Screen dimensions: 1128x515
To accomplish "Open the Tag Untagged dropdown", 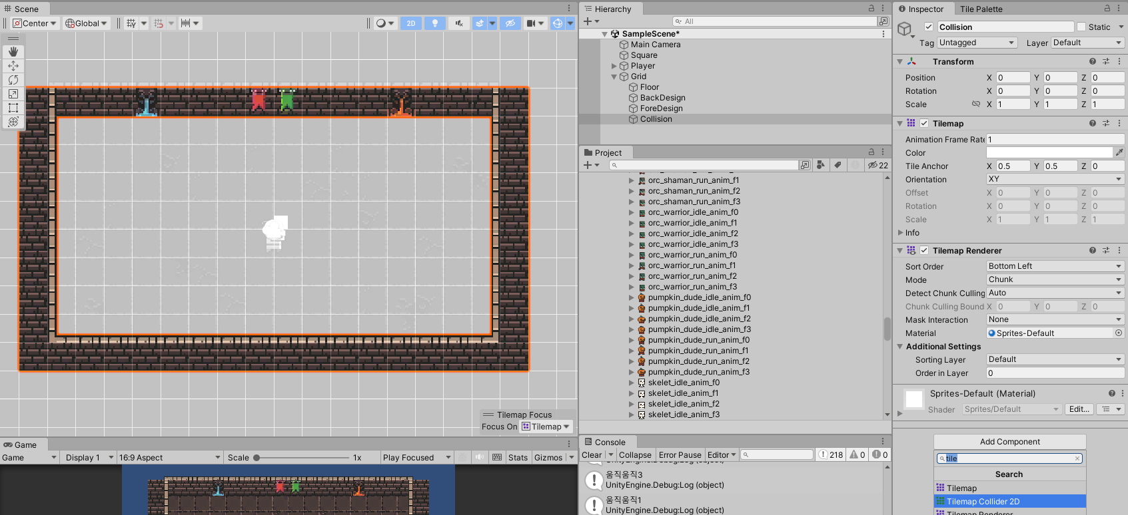I will [x=977, y=43].
